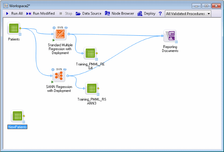Click the SANN Regression with Deployment label

(x=59, y=89)
